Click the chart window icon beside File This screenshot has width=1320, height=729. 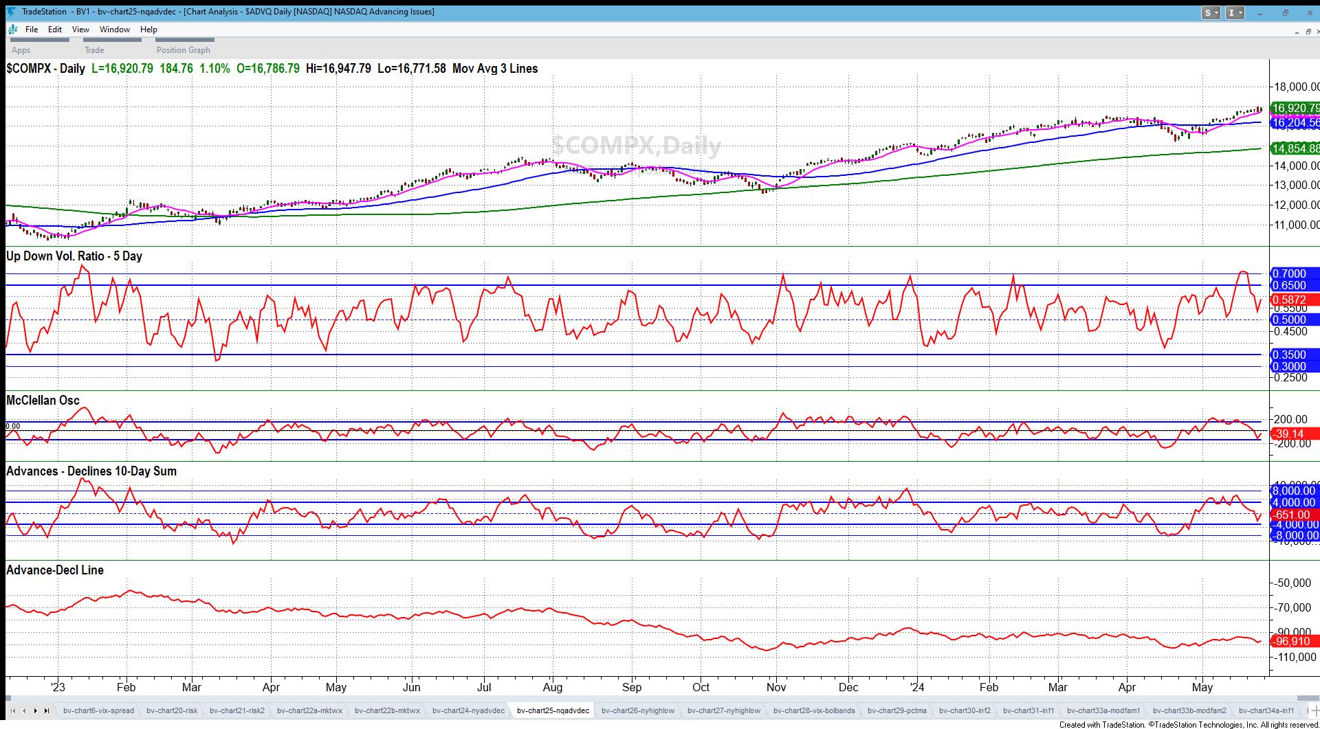[x=13, y=30]
